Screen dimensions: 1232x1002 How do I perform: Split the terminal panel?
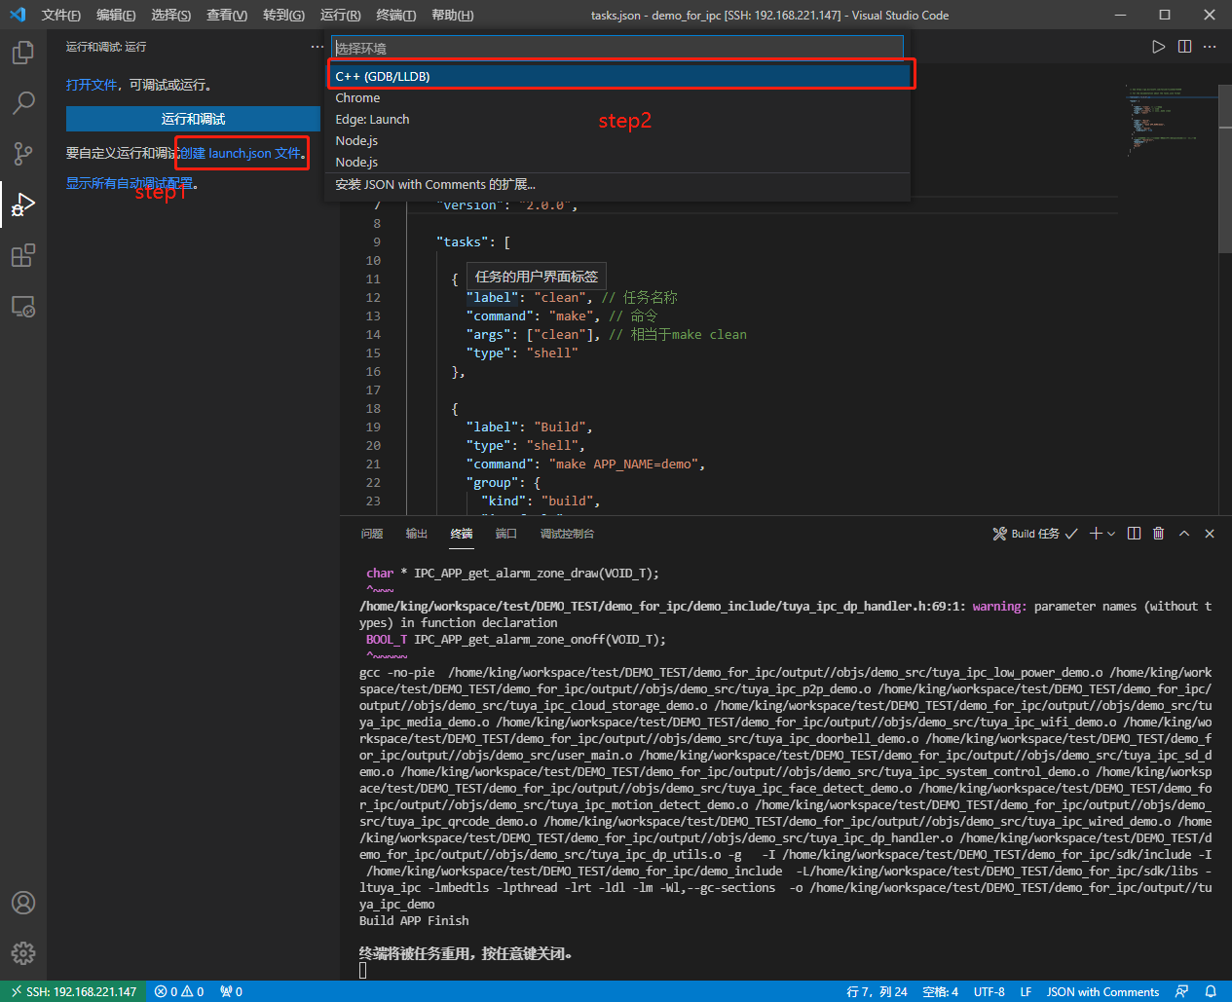[x=1133, y=533]
